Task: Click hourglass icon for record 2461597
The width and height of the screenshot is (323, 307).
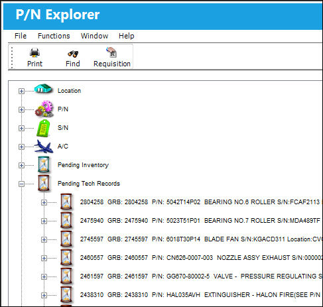Action: pos(66,276)
